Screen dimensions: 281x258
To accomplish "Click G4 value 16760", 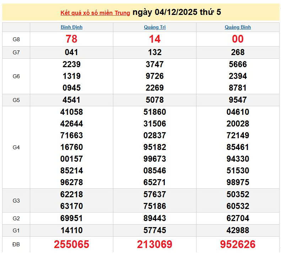I will click(x=71, y=147).
